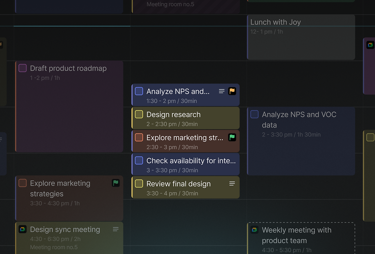
Task: Select the Design research task title
Action: tap(173, 115)
